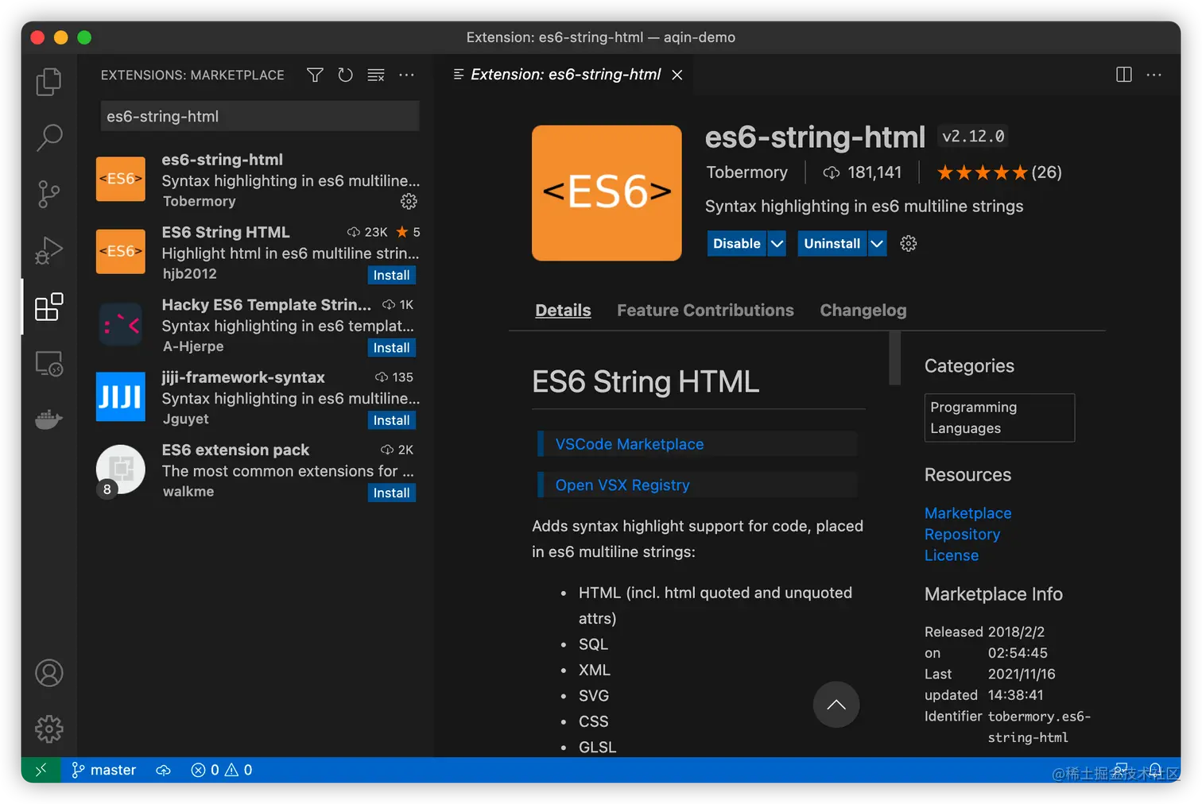Open the Manage gear in activity bar
Image resolution: width=1202 pixels, height=804 pixels.
(48, 729)
